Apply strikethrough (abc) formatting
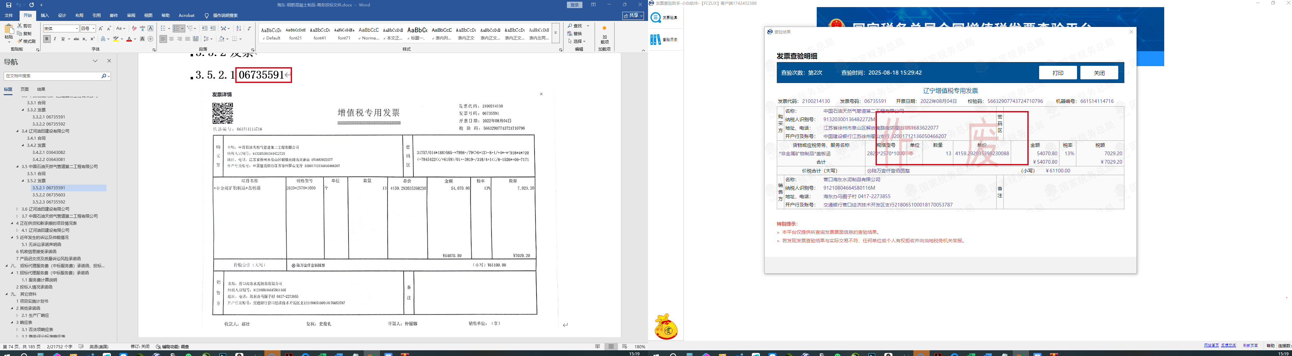1292x356 pixels. click(76, 39)
